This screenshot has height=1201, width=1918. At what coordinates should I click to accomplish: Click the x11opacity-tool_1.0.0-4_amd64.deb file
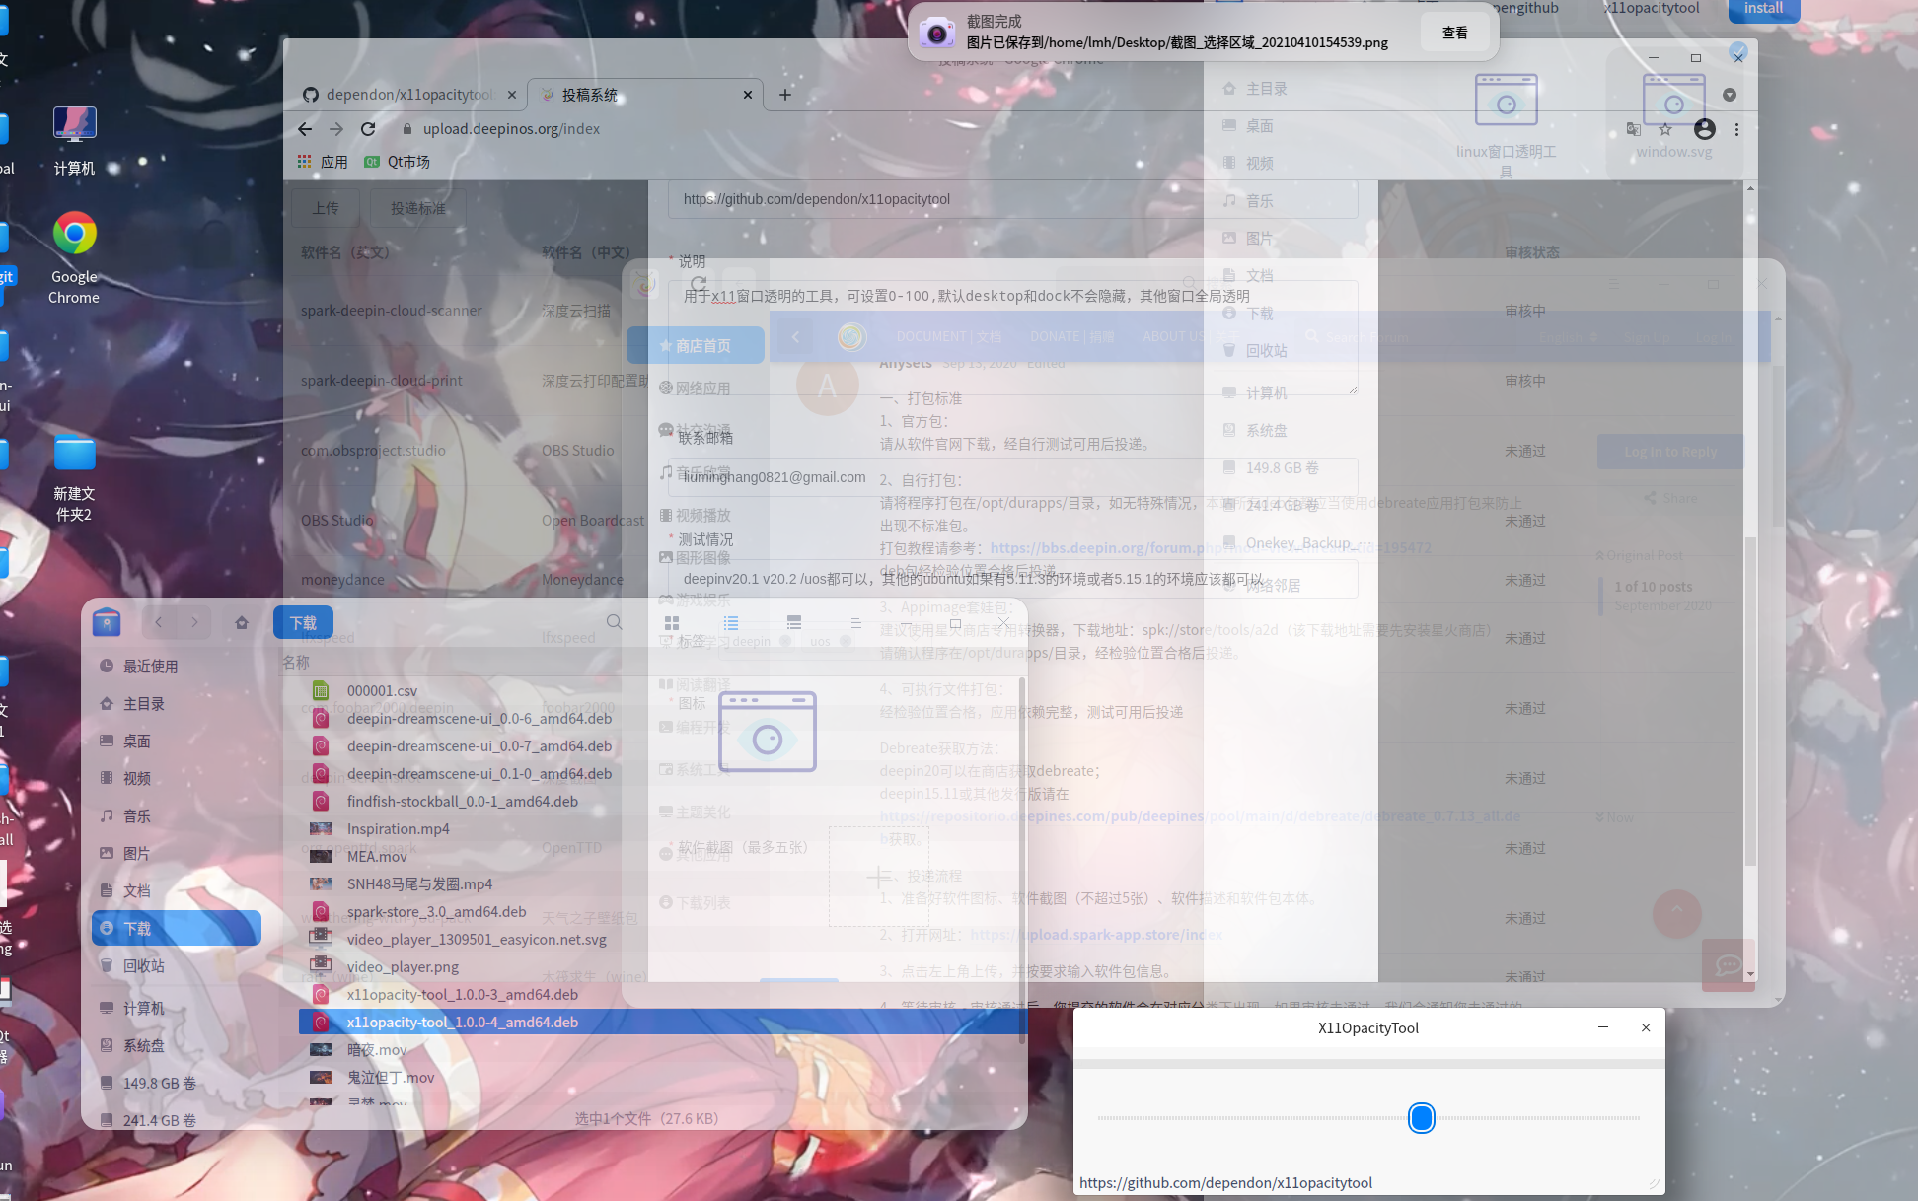pyautogui.click(x=462, y=1022)
